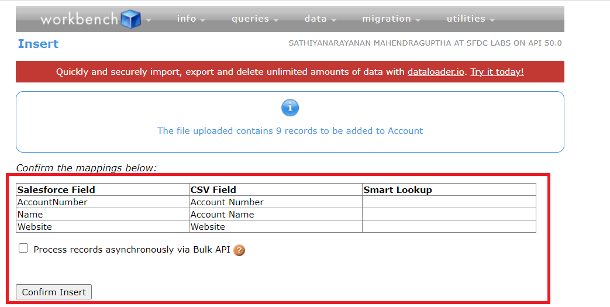
Task: Open the info menu
Action: 187,19
